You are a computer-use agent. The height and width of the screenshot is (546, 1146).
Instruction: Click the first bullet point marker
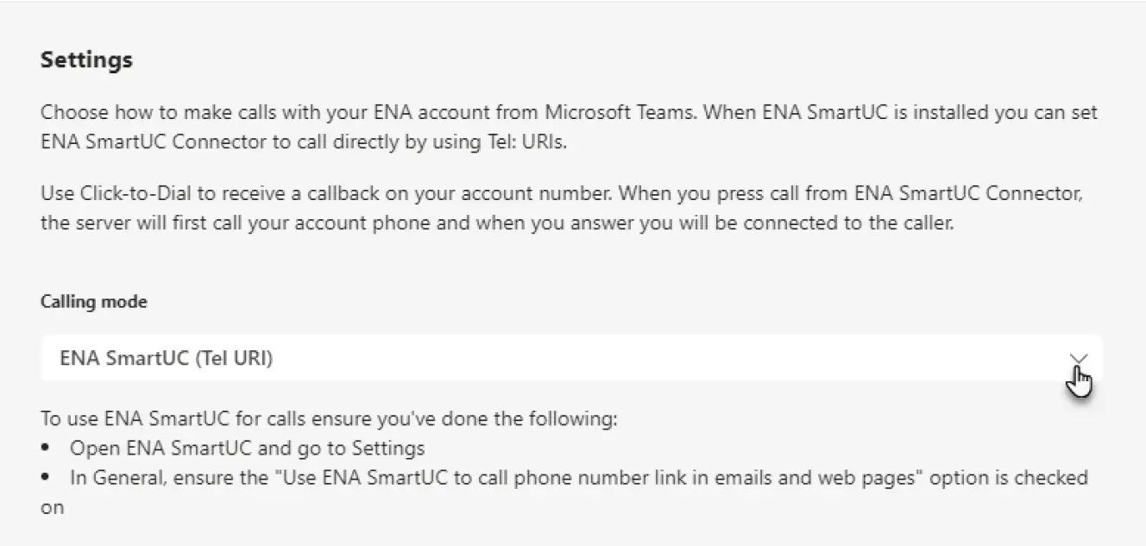pyautogui.click(x=46, y=447)
